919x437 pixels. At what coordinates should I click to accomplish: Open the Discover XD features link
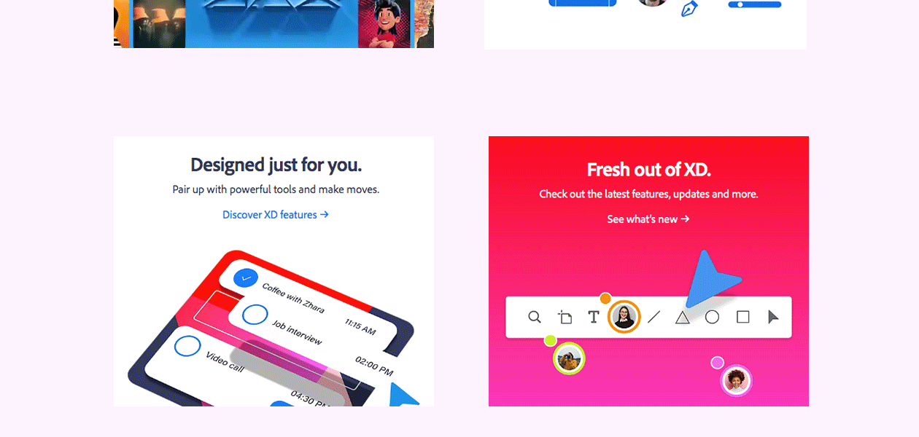pos(276,215)
